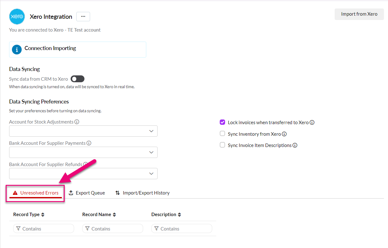Click info icon for Account for Stock Adjustments
The width and height of the screenshot is (388, 248).
pyautogui.click(x=77, y=122)
